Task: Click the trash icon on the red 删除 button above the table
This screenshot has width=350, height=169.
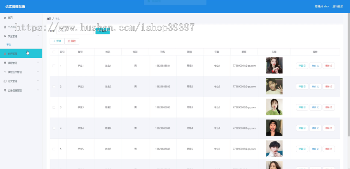Action: pos(69,41)
